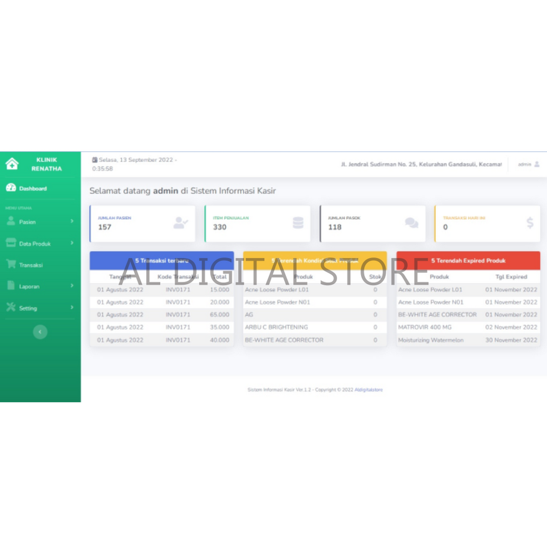Viewport: 547px width, 547px height.
Task: Click the Transaksi shopping cart icon
Action: pyautogui.click(x=11, y=264)
